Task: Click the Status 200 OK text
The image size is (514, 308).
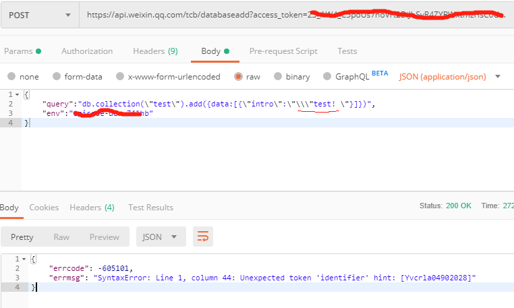Action: tap(445, 206)
